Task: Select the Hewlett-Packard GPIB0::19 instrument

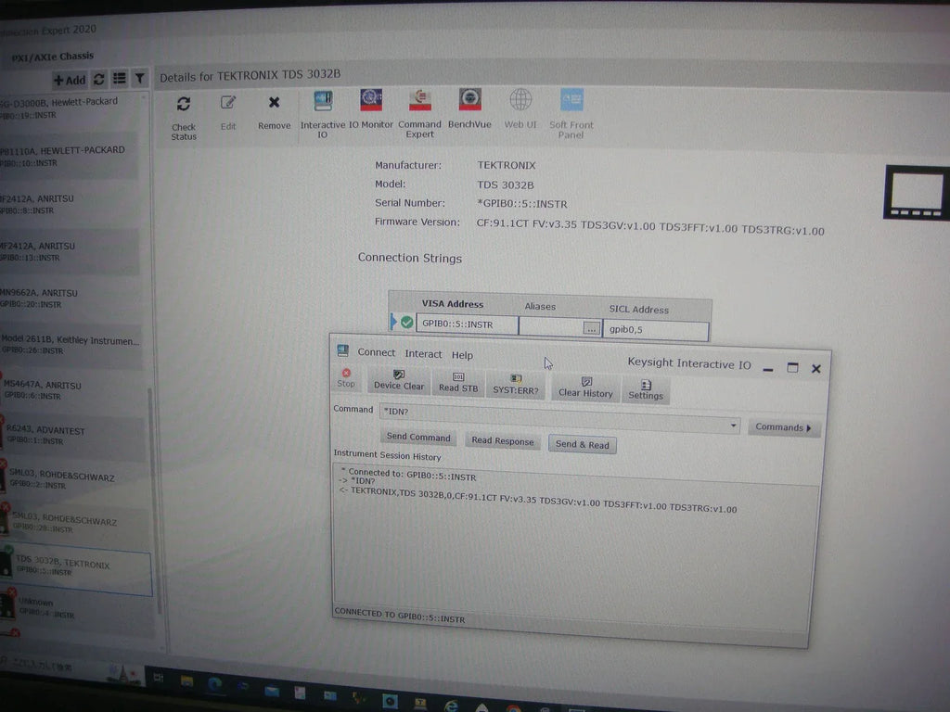Action: [68, 108]
